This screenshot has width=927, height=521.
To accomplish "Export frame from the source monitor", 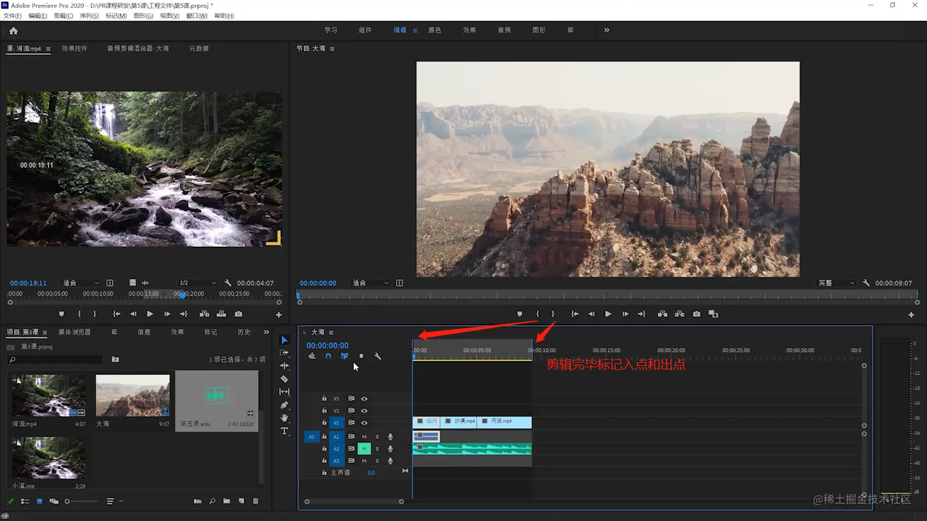I will tap(238, 314).
